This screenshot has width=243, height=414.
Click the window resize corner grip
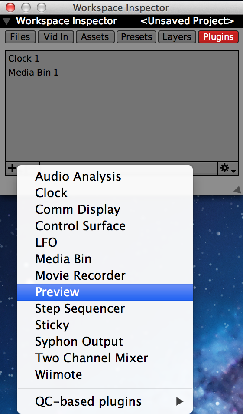coord(237,189)
